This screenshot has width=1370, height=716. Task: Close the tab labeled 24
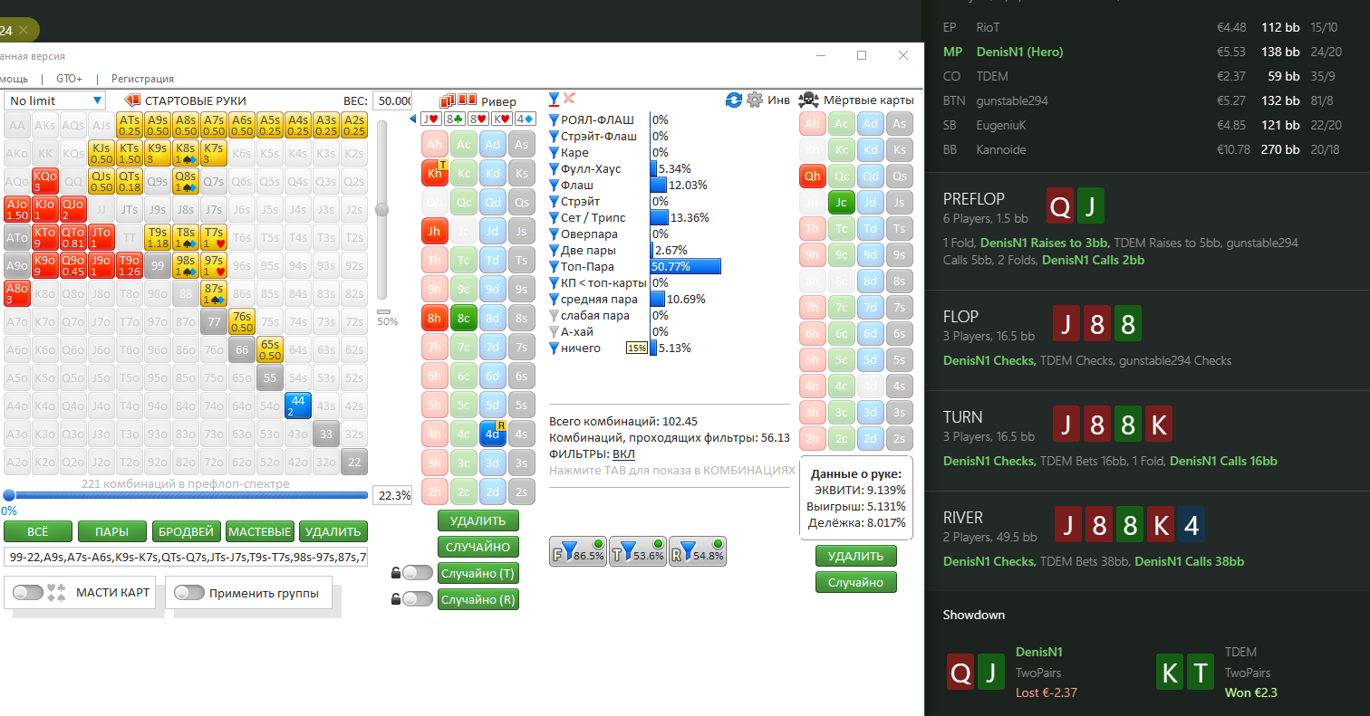pos(24,31)
